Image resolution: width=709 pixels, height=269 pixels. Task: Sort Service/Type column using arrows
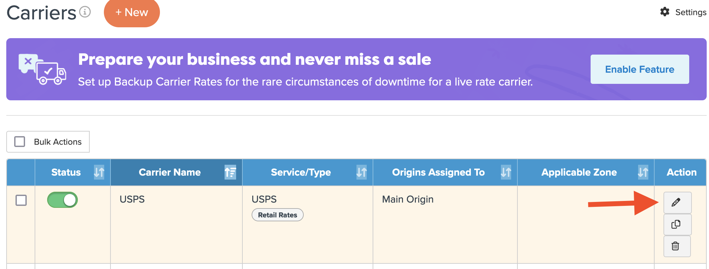click(x=361, y=172)
